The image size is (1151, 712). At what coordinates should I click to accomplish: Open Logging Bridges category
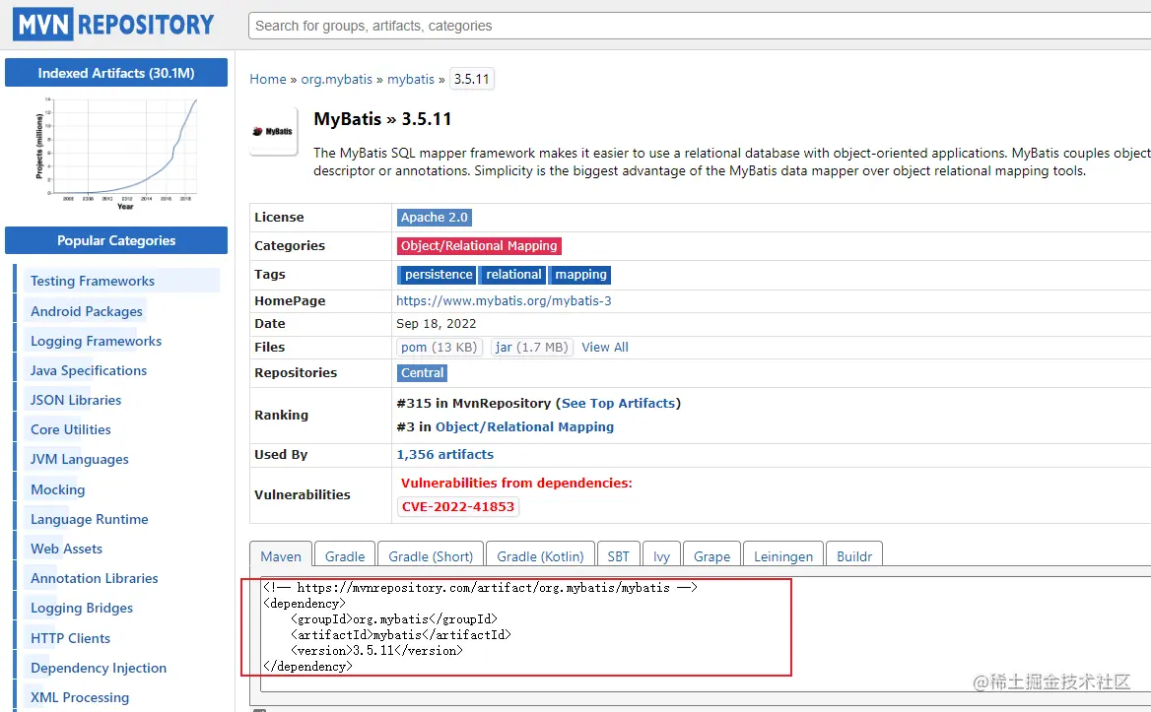tap(82, 608)
